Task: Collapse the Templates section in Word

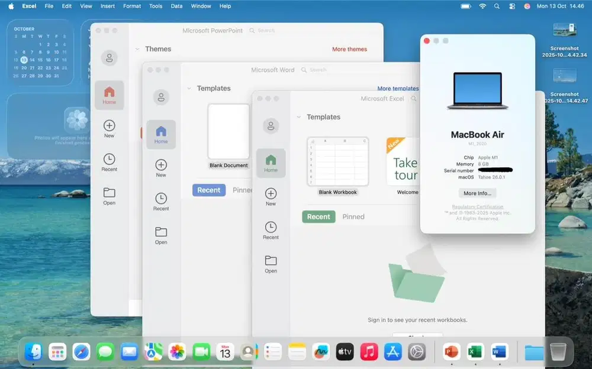Action: tap(189, 88)
